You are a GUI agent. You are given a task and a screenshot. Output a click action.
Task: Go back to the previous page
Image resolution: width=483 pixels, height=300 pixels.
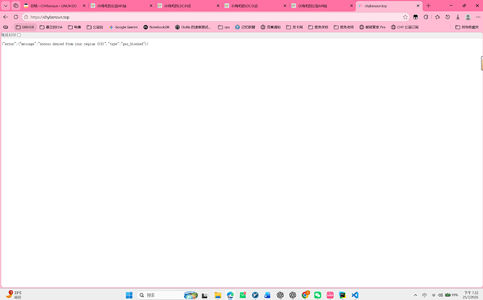[x=6, y=17]
